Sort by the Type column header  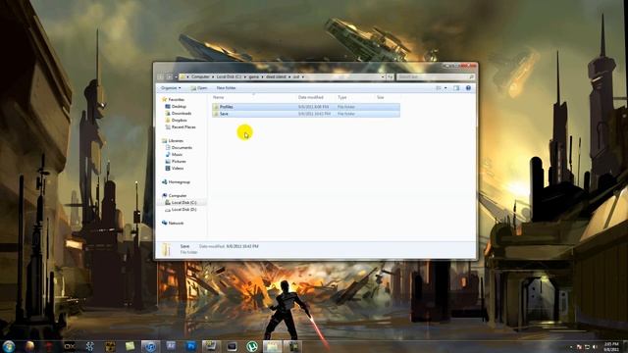point(342,97)
